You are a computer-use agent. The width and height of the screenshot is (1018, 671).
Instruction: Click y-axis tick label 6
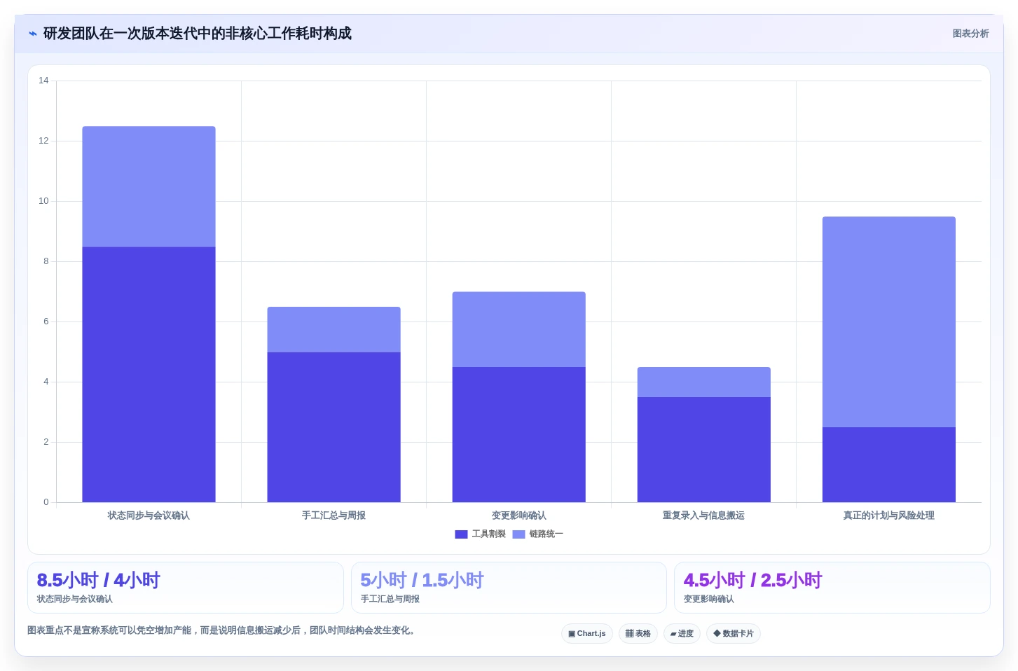click(46, 321)
